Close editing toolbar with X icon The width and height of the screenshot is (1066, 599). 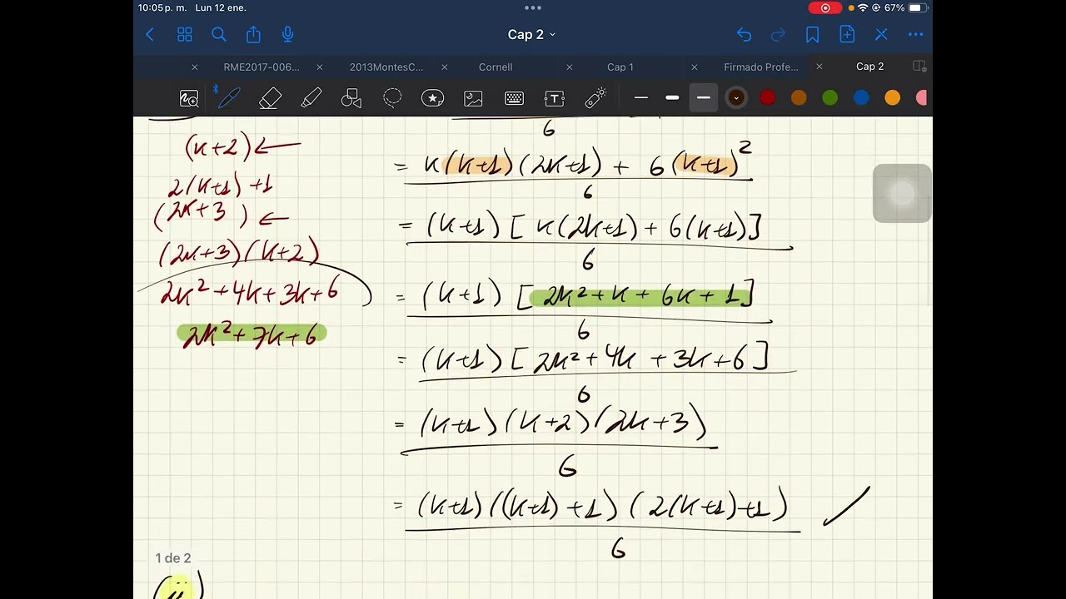tap(881, 34)
